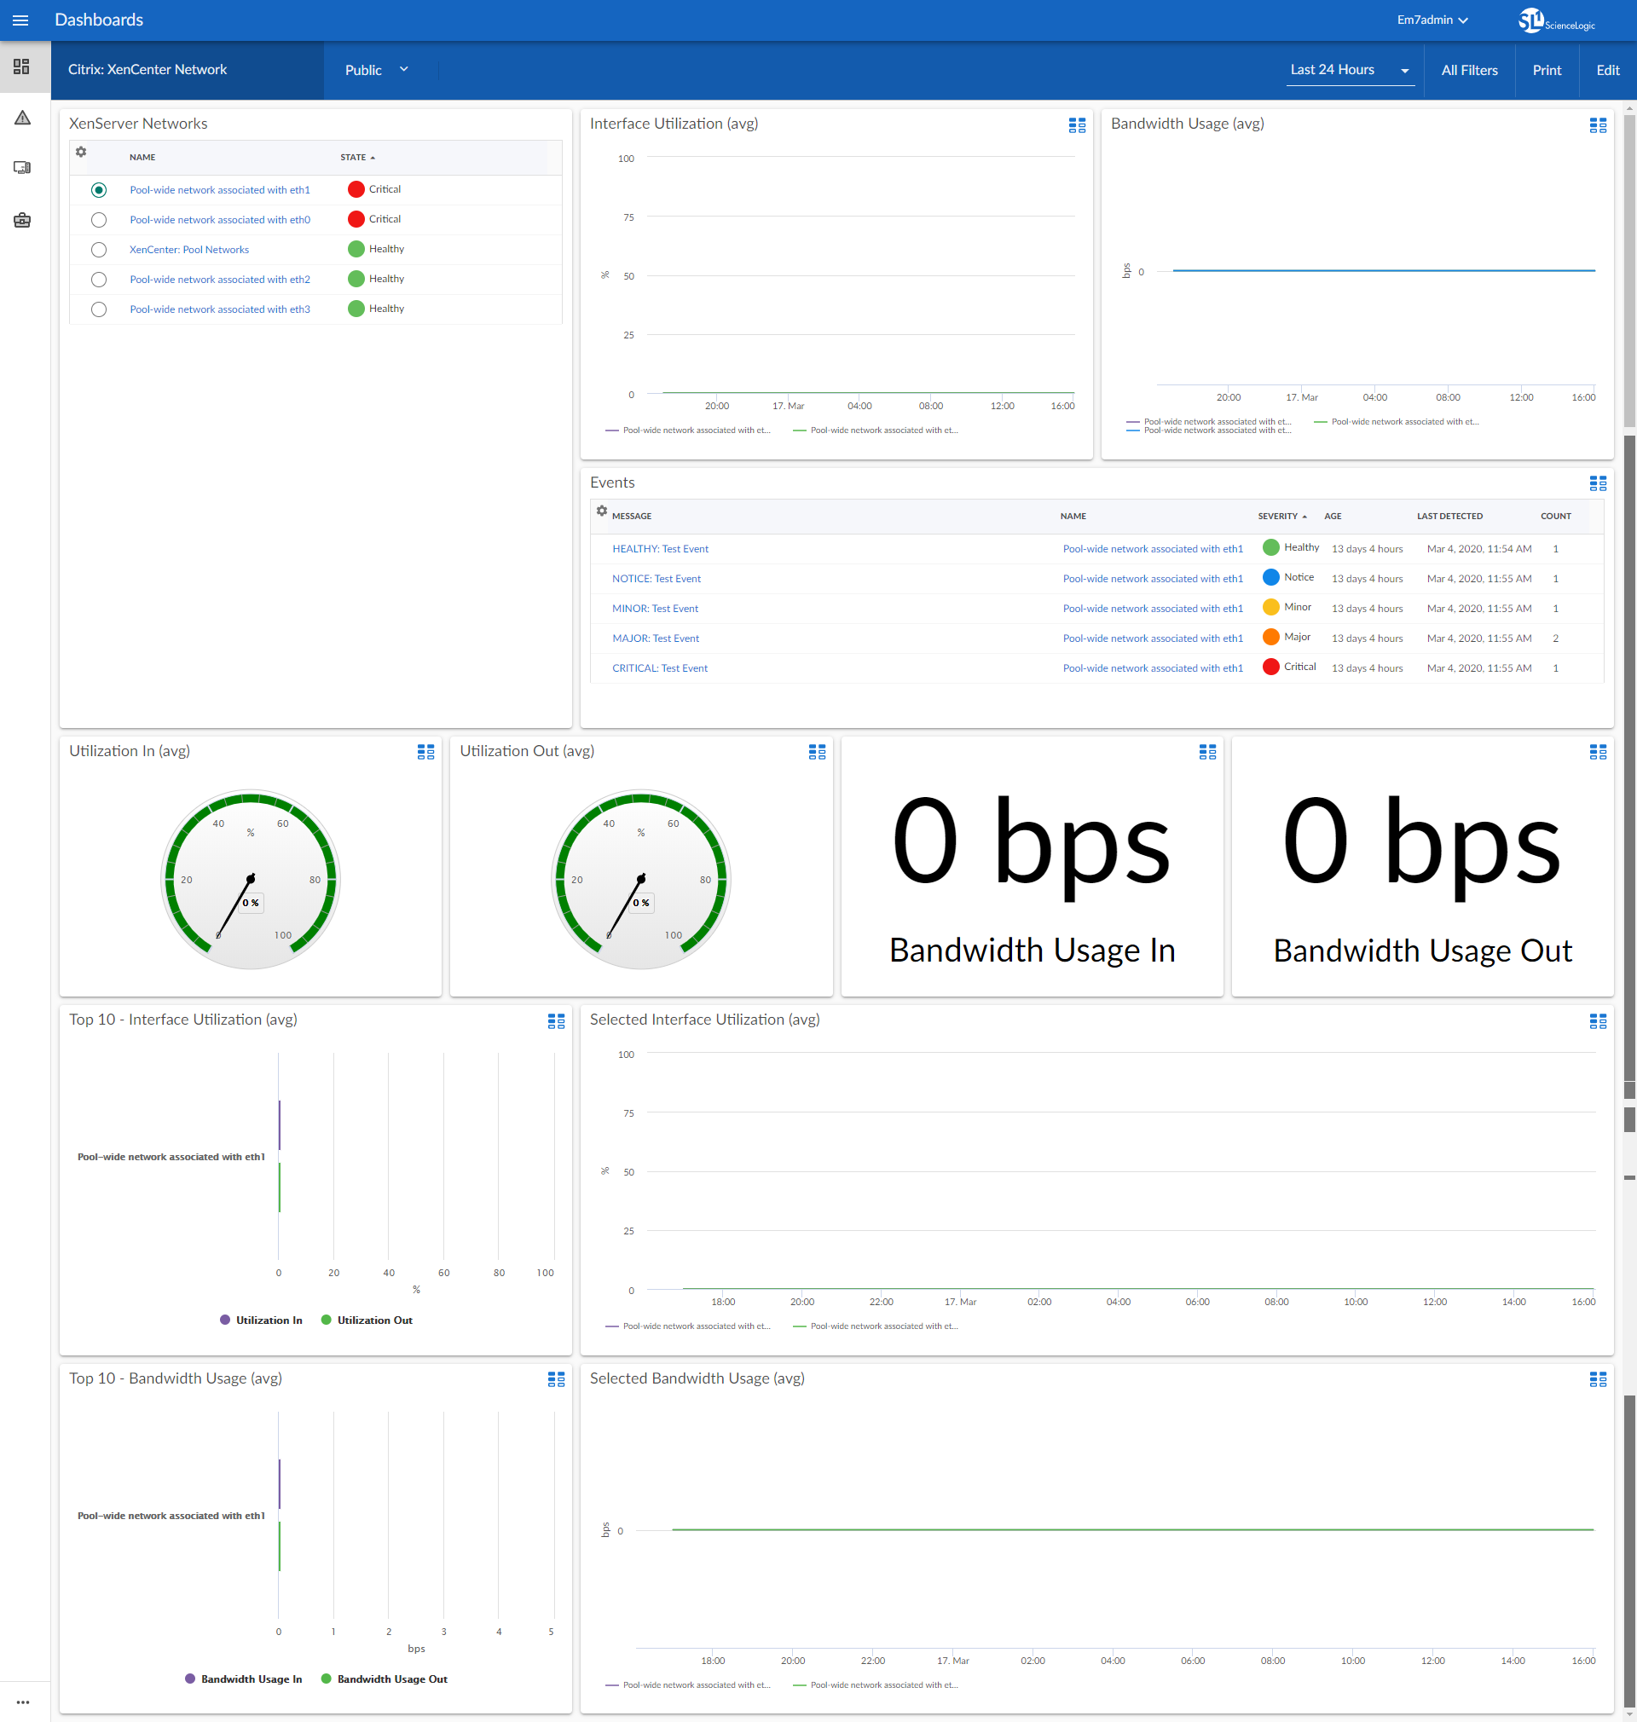Toggle Utilization Out legend series
The image size is (1637, 1722).
367,1320
